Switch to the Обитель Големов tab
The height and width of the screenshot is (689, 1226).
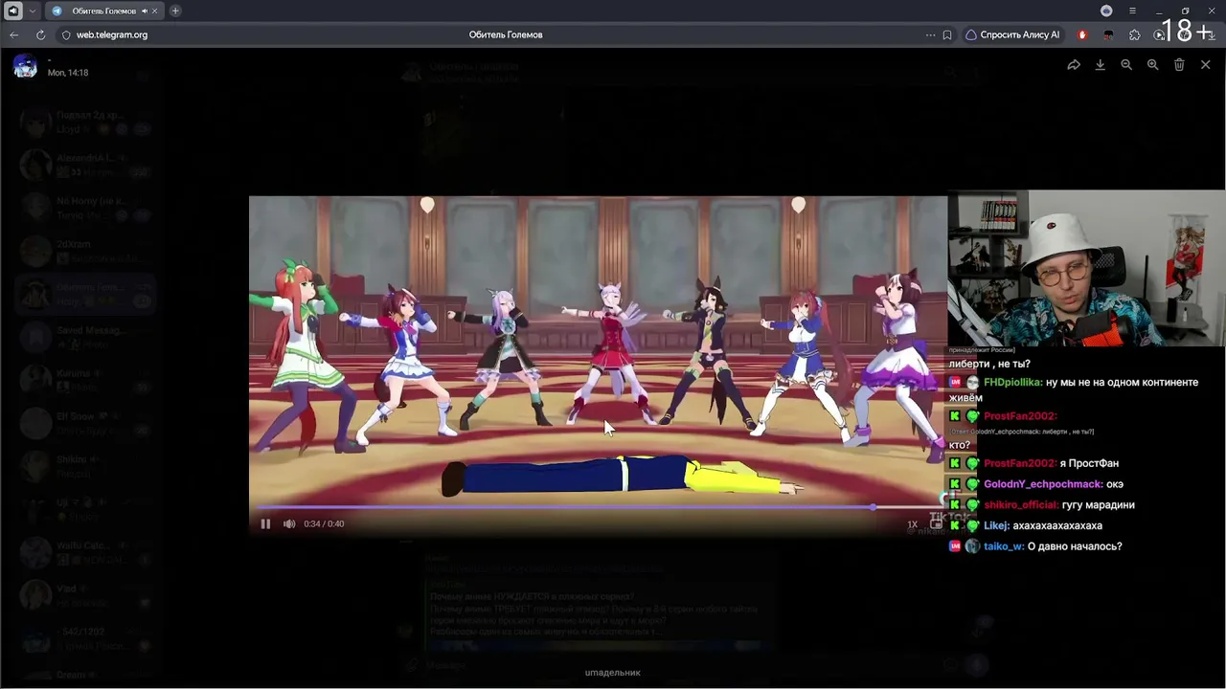[x=103, y=11]
